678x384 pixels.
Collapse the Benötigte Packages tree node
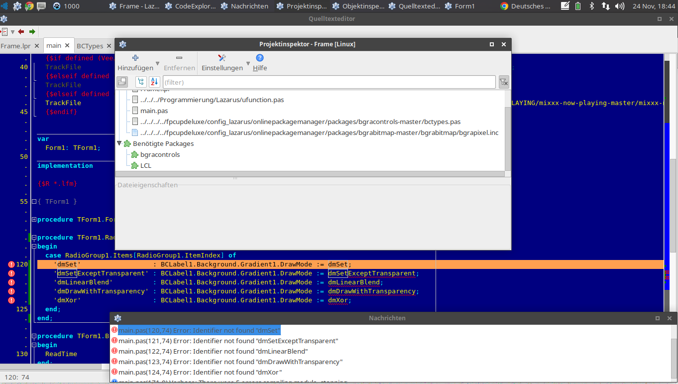click(119, 143)
